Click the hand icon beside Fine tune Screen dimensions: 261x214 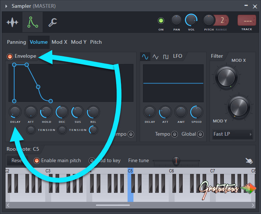point(249,161)
